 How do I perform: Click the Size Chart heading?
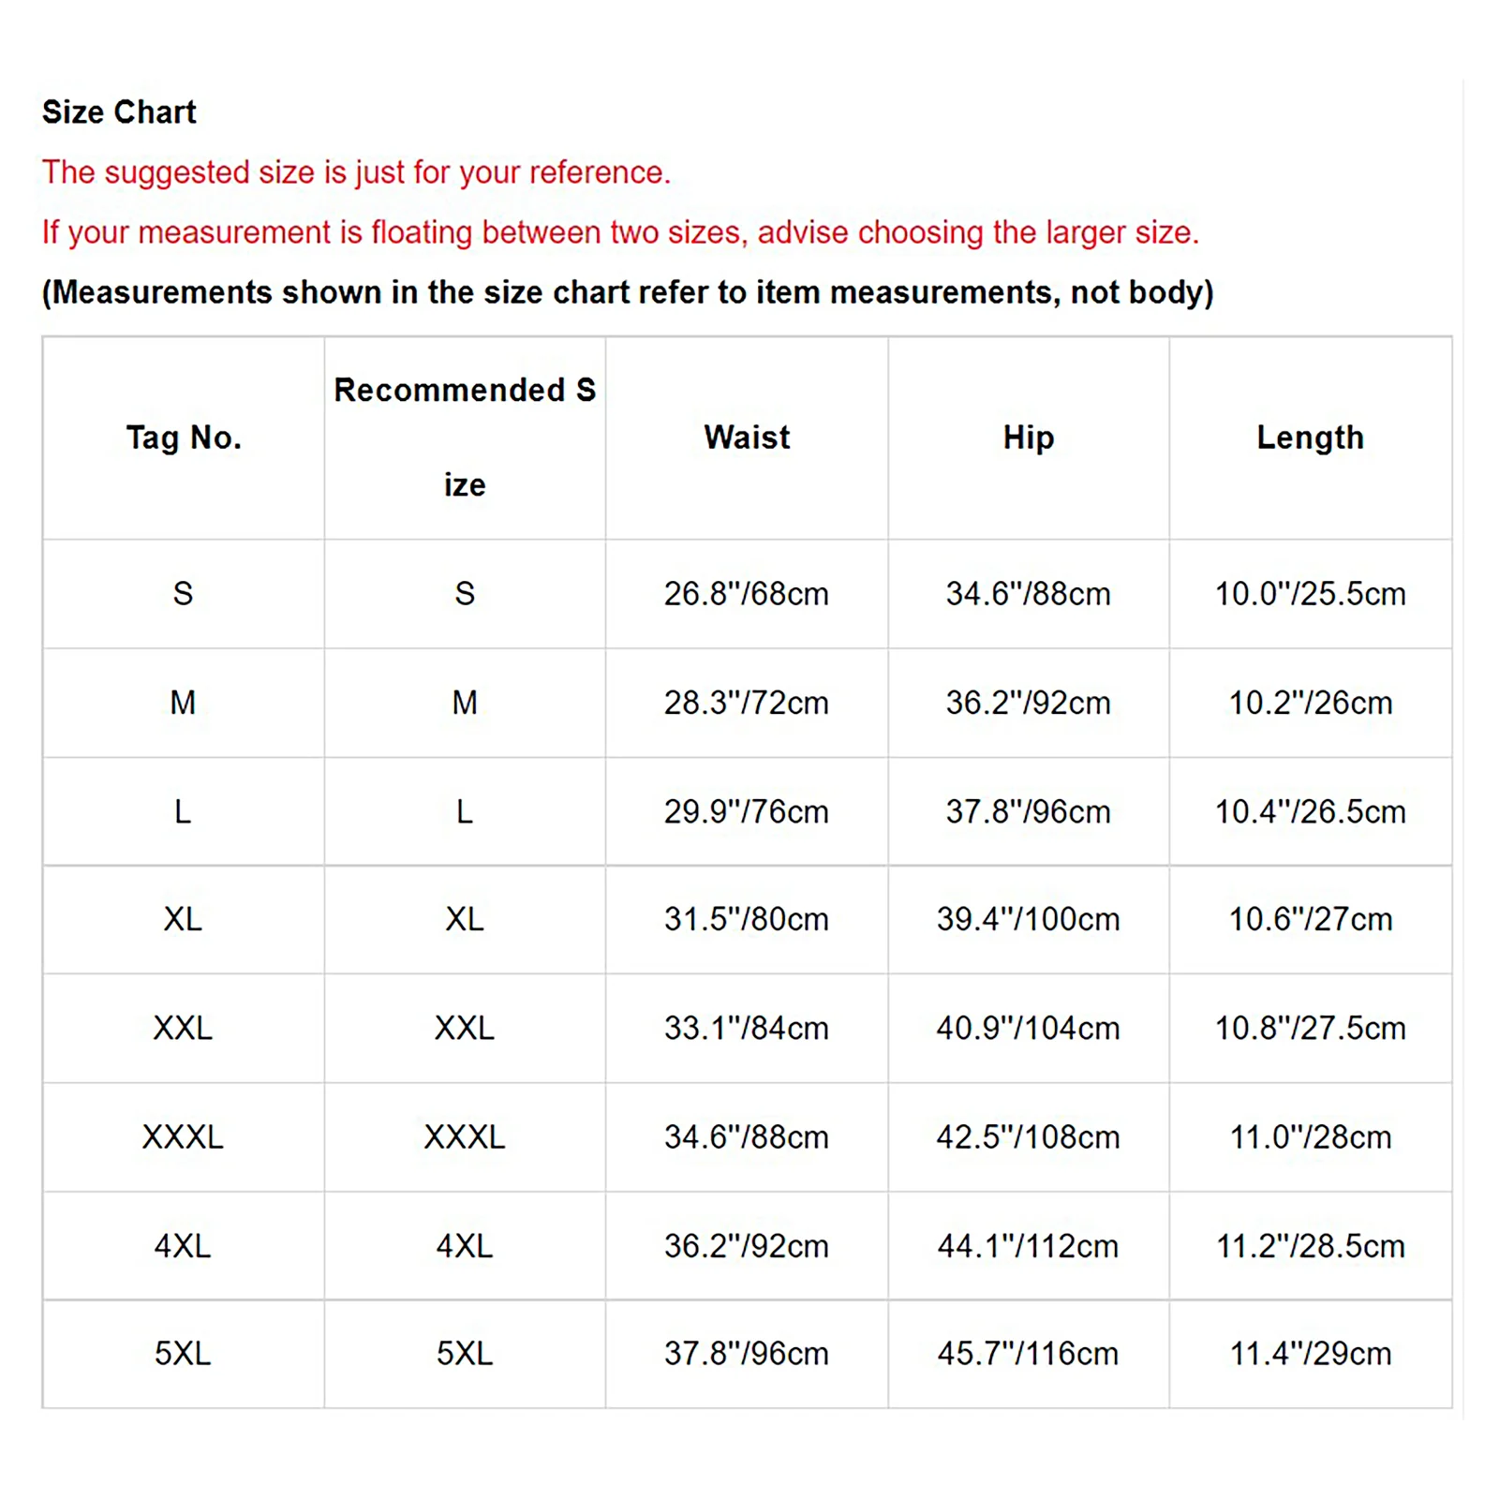point(119,112)
